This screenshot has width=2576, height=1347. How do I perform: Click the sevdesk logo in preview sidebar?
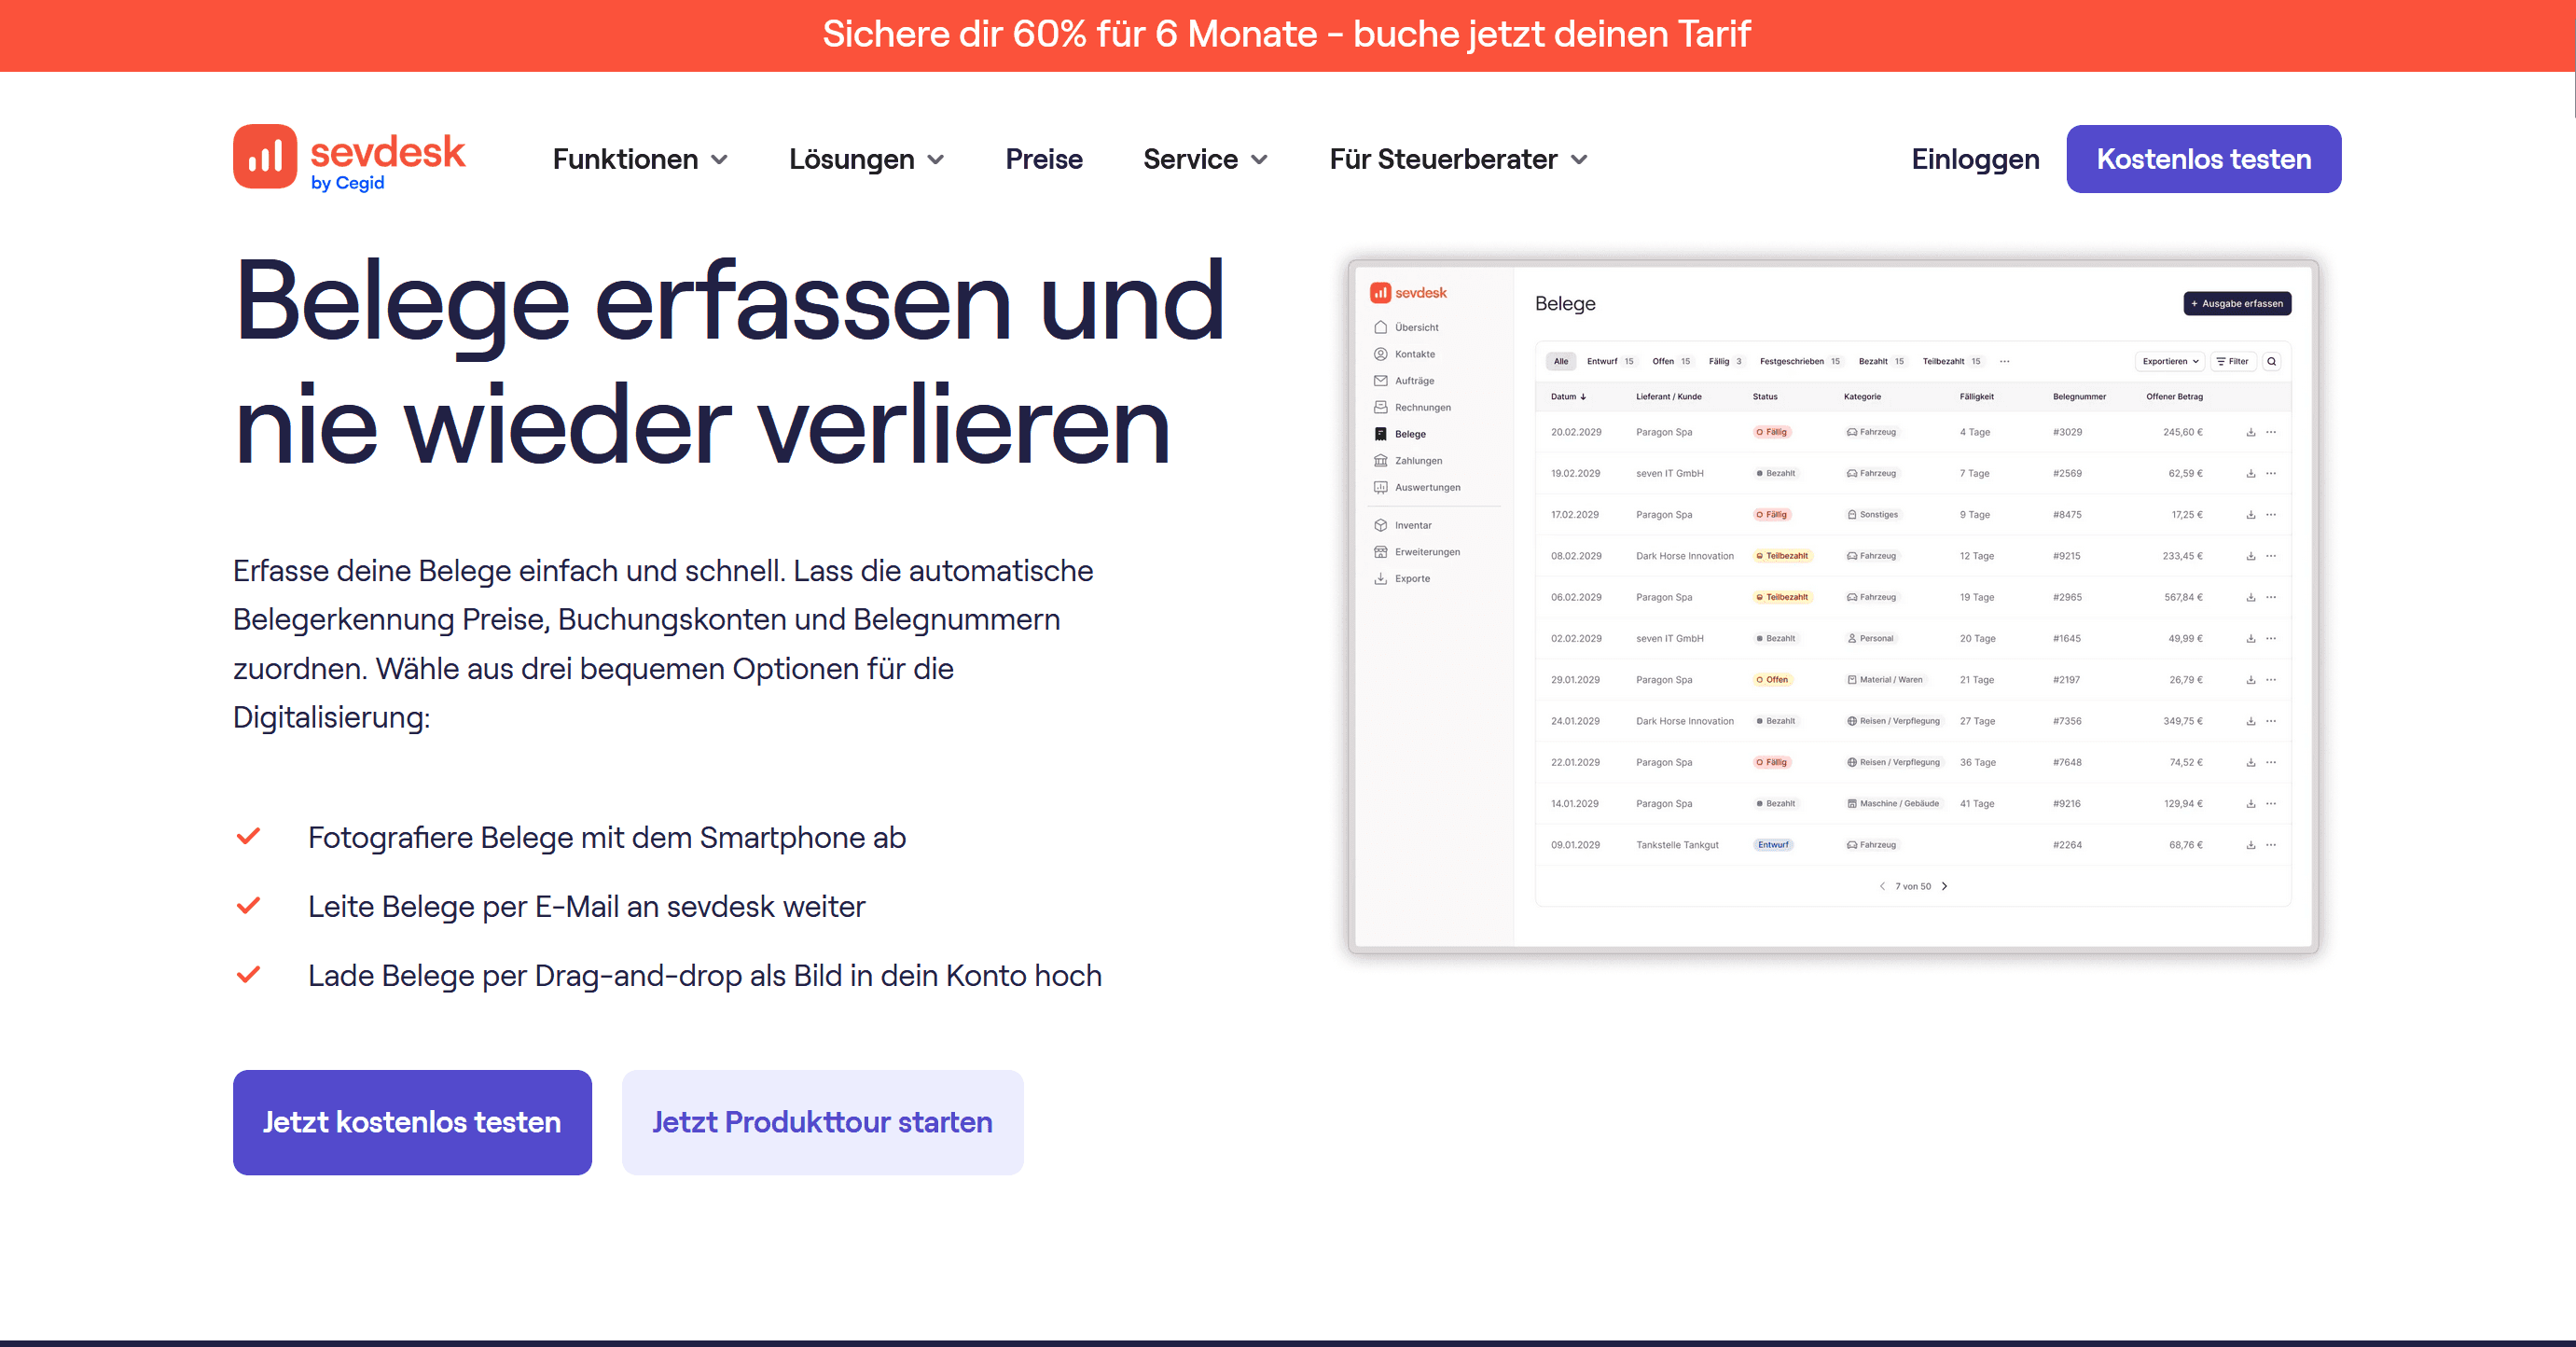click(1408, 292)
